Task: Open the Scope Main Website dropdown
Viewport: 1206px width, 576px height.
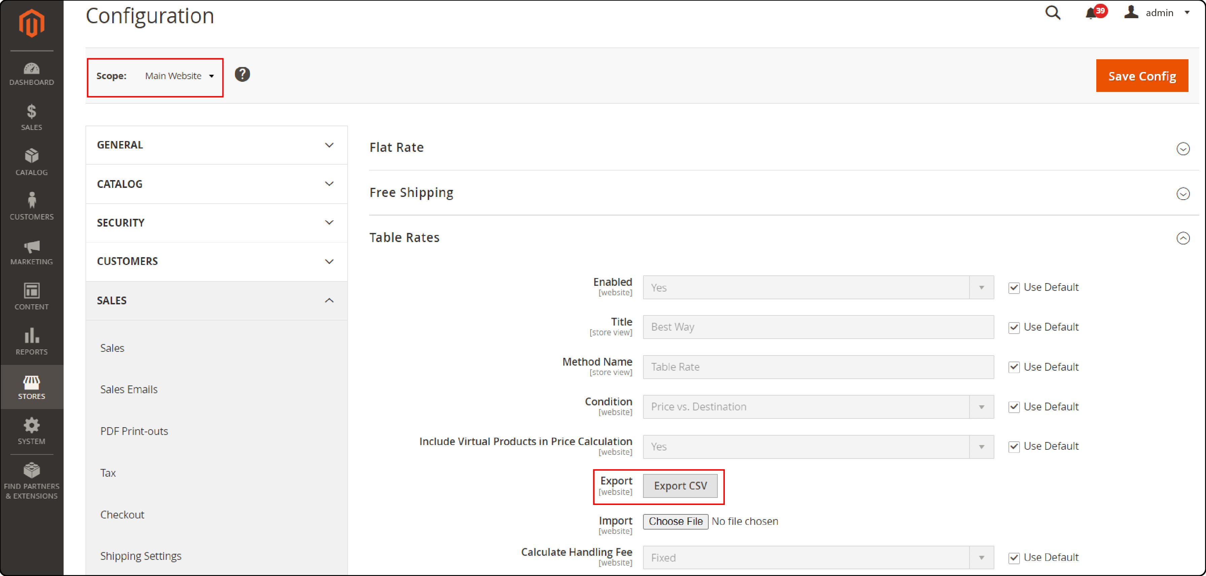Action: point(179,76)
